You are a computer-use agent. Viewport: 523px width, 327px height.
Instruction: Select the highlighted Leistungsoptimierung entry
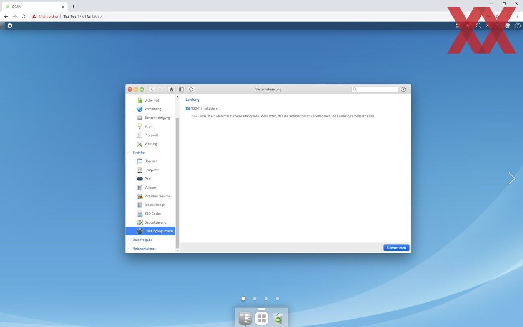150,231
